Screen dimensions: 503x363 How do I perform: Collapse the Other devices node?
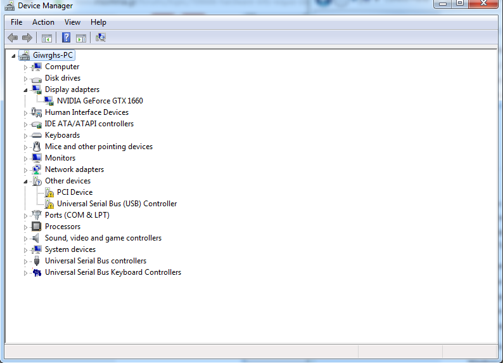click(25, 182)
